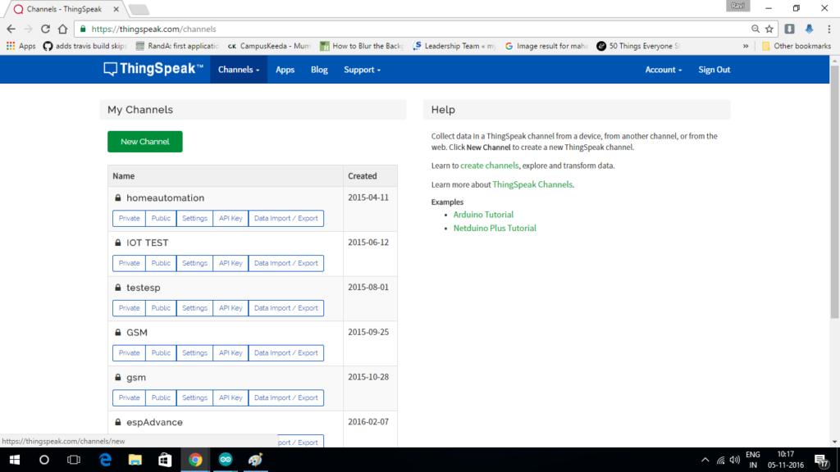Viewport: 840px width, 472px height.
Task: Follow the ThingSpeak Channels help link
Action: [x=532, y=184]
